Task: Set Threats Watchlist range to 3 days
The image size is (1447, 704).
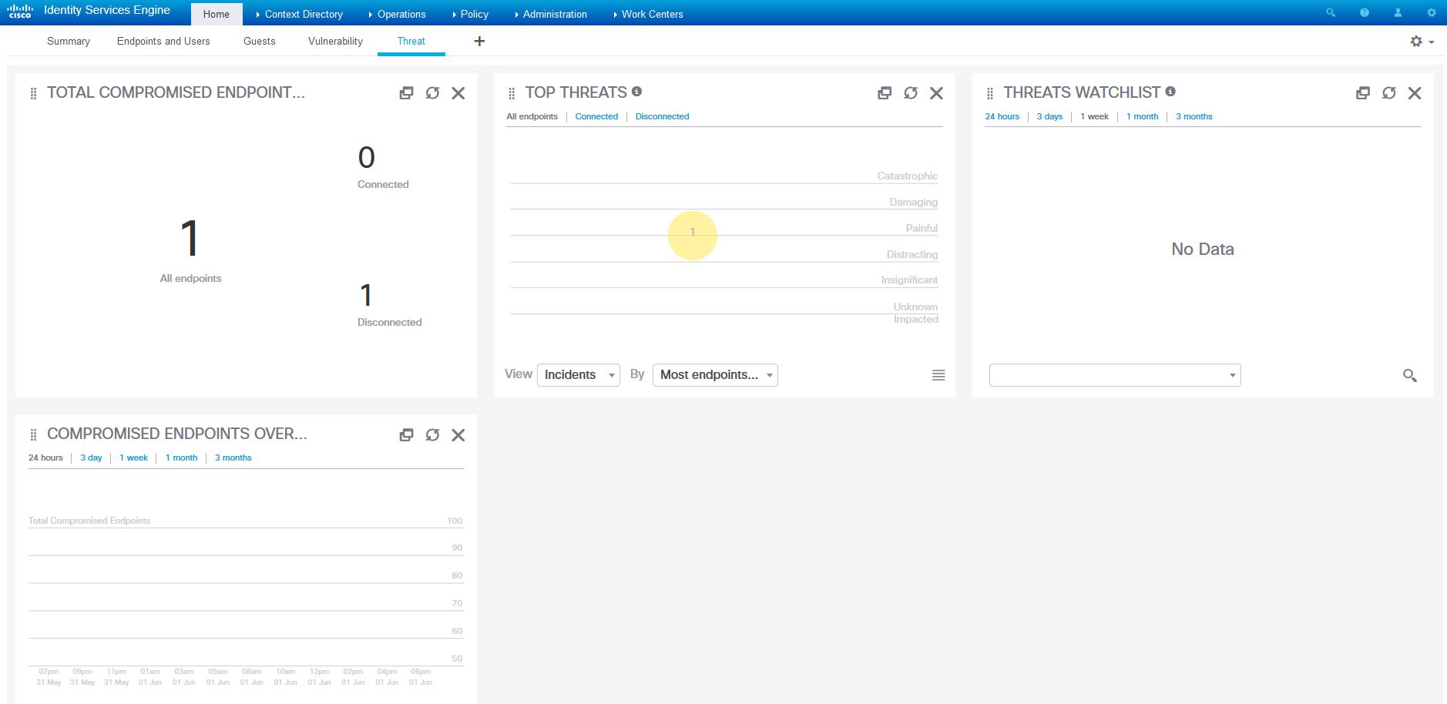Action: [1049, 116]
